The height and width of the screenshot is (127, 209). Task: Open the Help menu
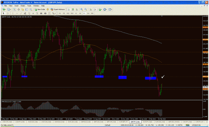[x=43, y=6]
